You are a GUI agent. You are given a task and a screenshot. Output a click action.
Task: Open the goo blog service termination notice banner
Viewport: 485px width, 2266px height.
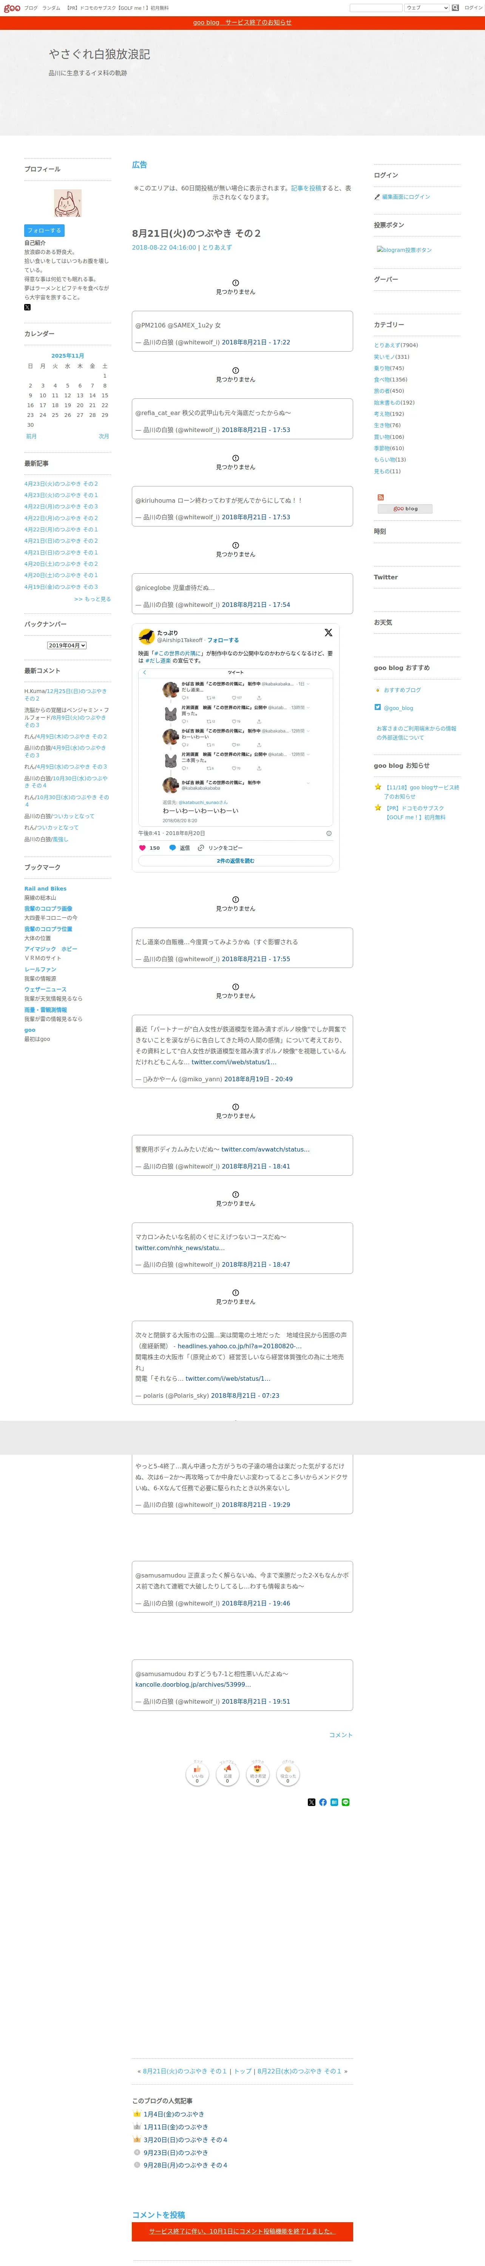coord(242,23)
